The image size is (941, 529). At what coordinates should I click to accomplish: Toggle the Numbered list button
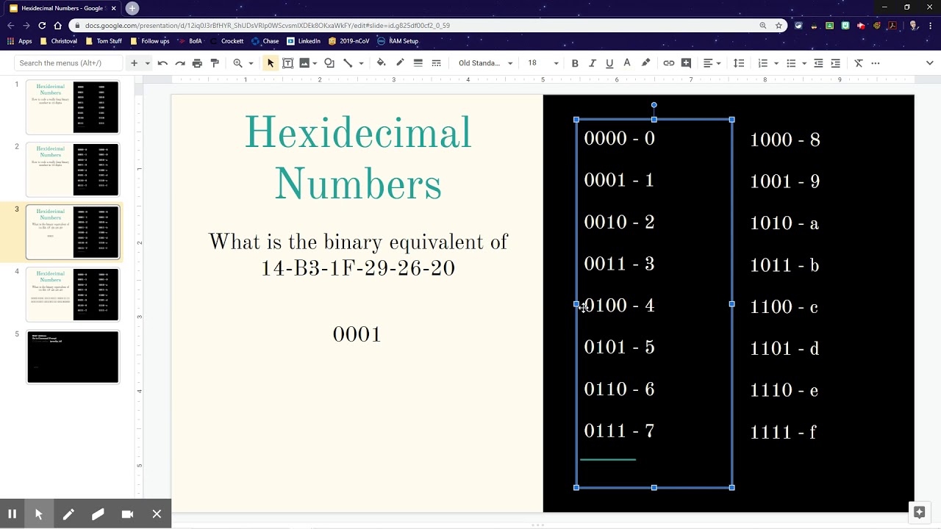(x=763, y=63)
